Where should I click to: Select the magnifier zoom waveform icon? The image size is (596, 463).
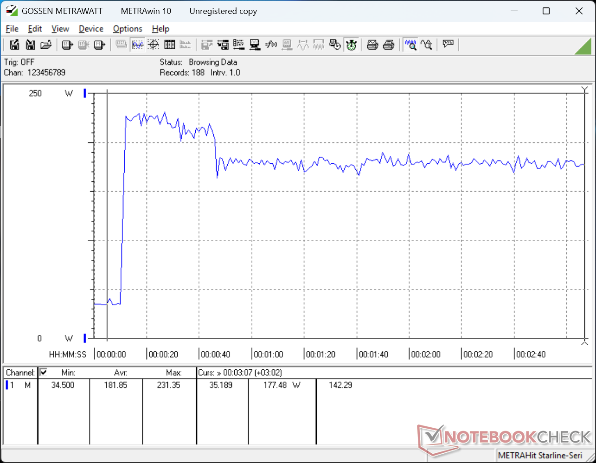[410, 45]
